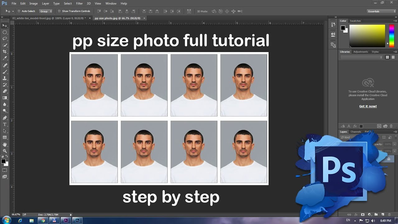Open the Auto-Select Group dropdown
The width and height of the screenshot is (398, 224).
[46, 11]
